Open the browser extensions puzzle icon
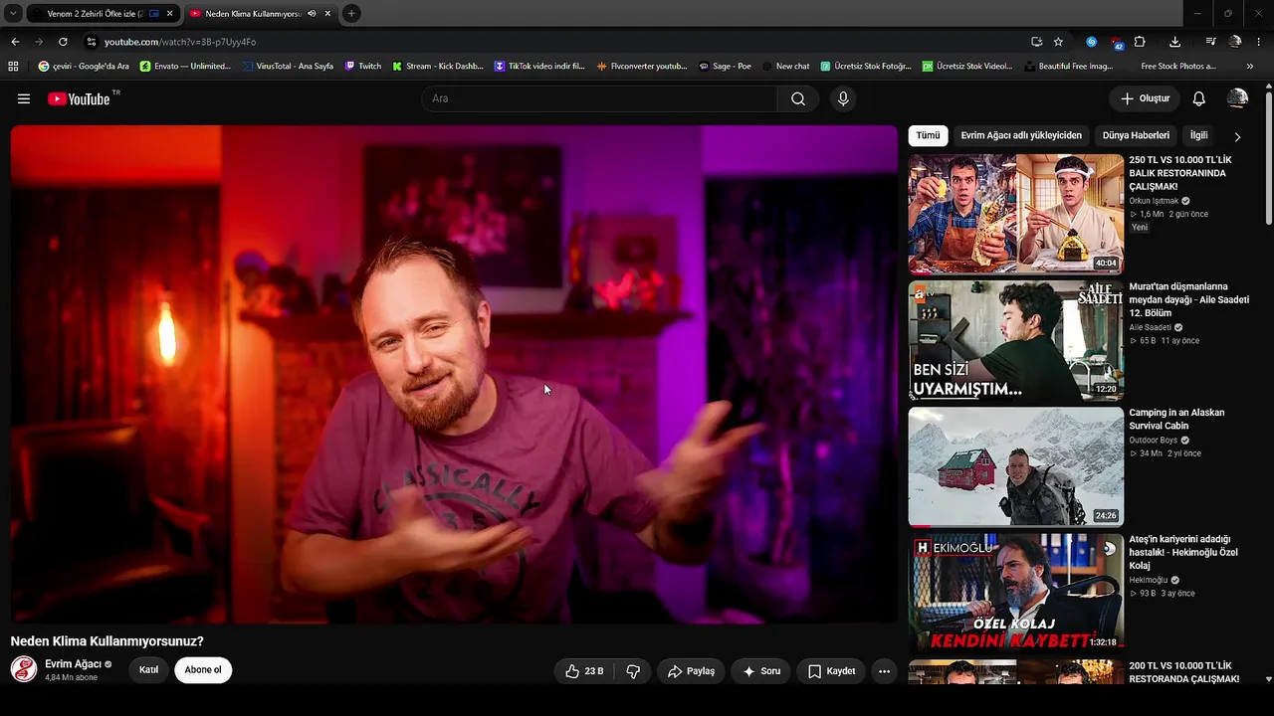 tap(1140, 42)
